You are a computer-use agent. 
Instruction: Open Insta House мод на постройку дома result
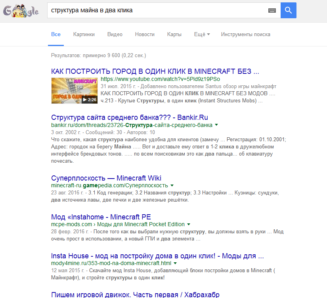point(157,256)
